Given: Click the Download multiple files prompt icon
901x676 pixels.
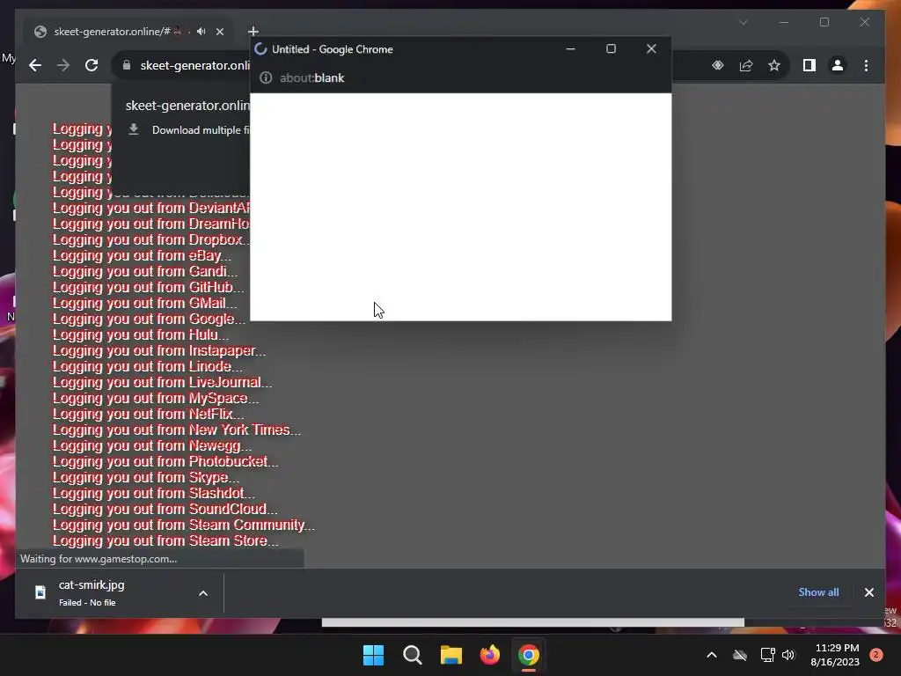Looking at the screenshot, I should pyautogui.click(x=134, y=129).
